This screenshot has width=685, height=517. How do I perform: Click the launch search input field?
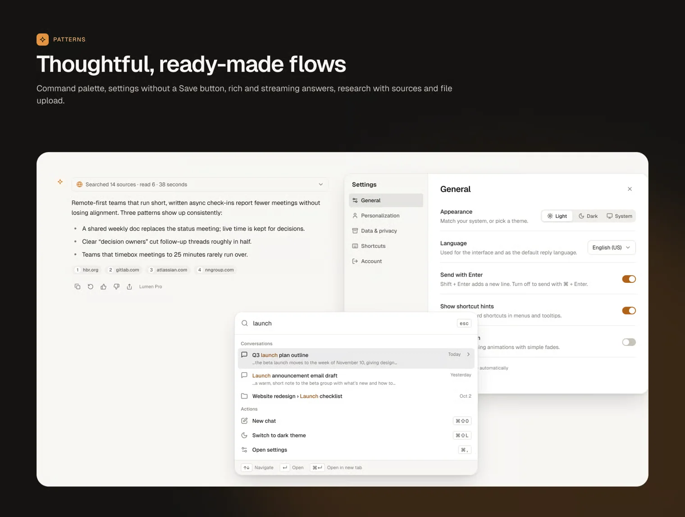352,323
